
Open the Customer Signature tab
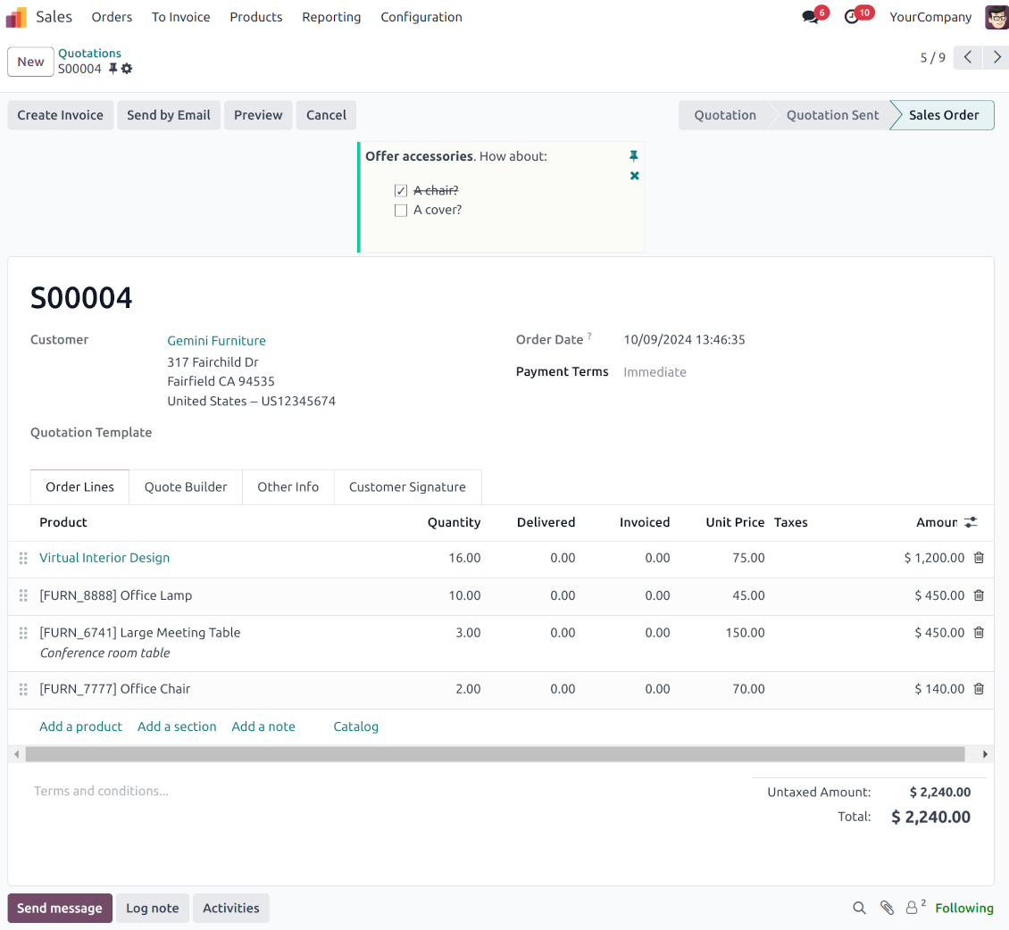click(407, 487)
